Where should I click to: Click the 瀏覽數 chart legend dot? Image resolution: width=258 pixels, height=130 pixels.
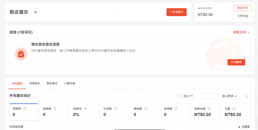tap(239, 127)
